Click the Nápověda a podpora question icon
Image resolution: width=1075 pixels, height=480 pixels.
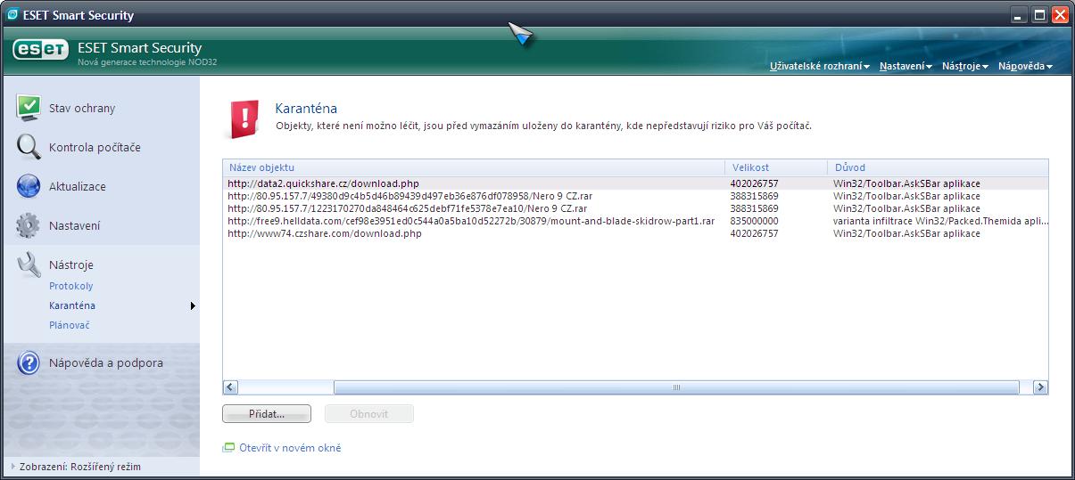[29, 362]
